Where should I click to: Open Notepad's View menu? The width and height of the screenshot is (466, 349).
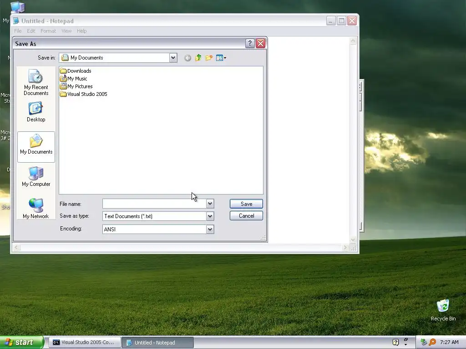(x=66, y=31)
